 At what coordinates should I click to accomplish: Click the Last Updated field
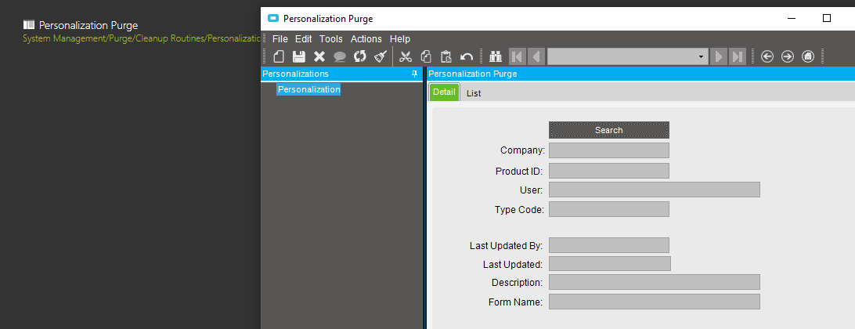tap(610, 264)
